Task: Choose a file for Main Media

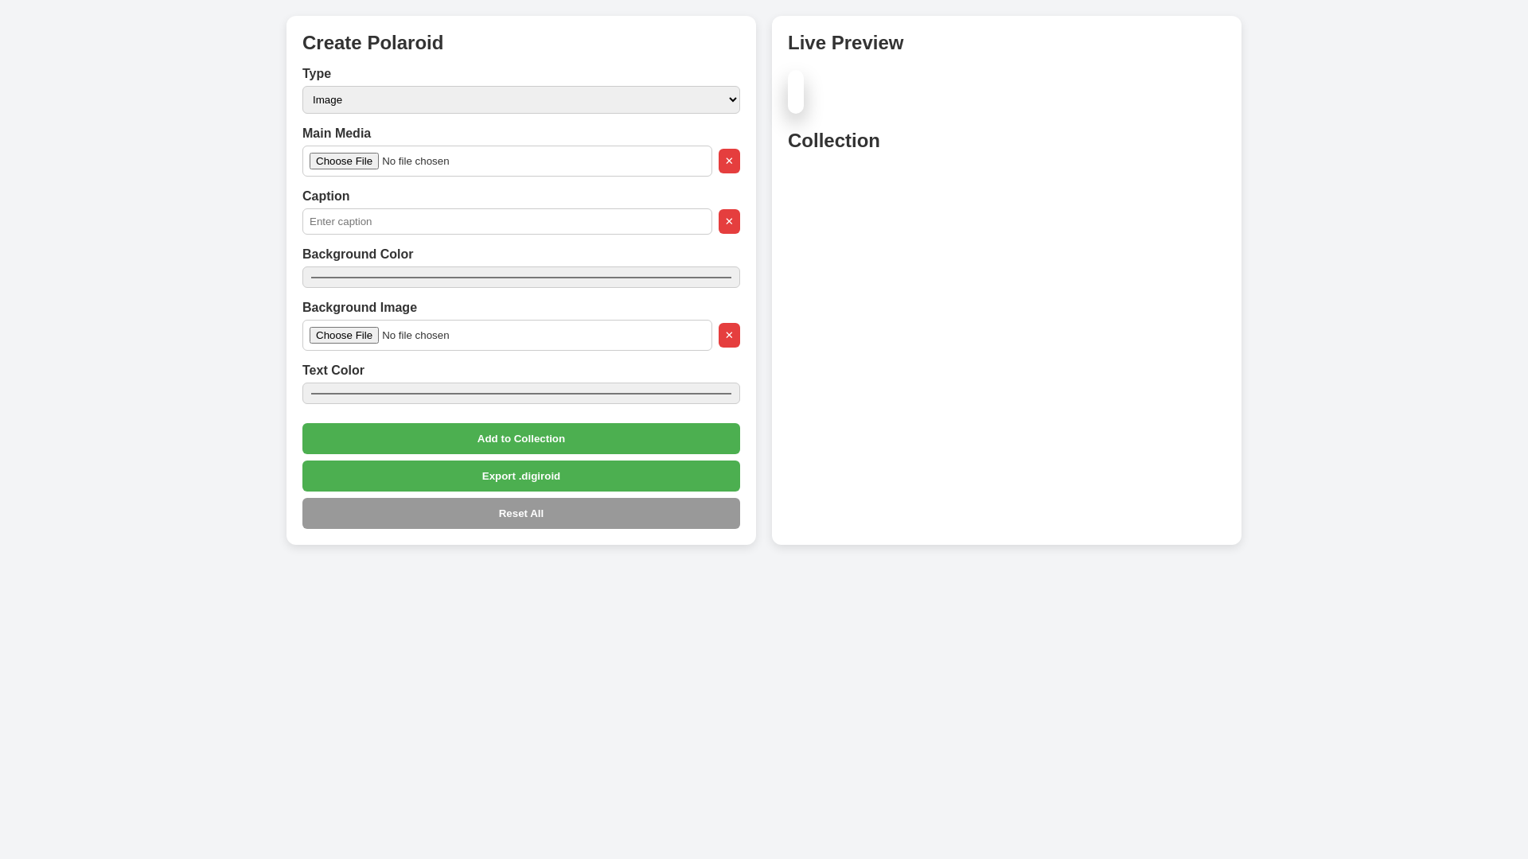Action: [x=344, y=161]
